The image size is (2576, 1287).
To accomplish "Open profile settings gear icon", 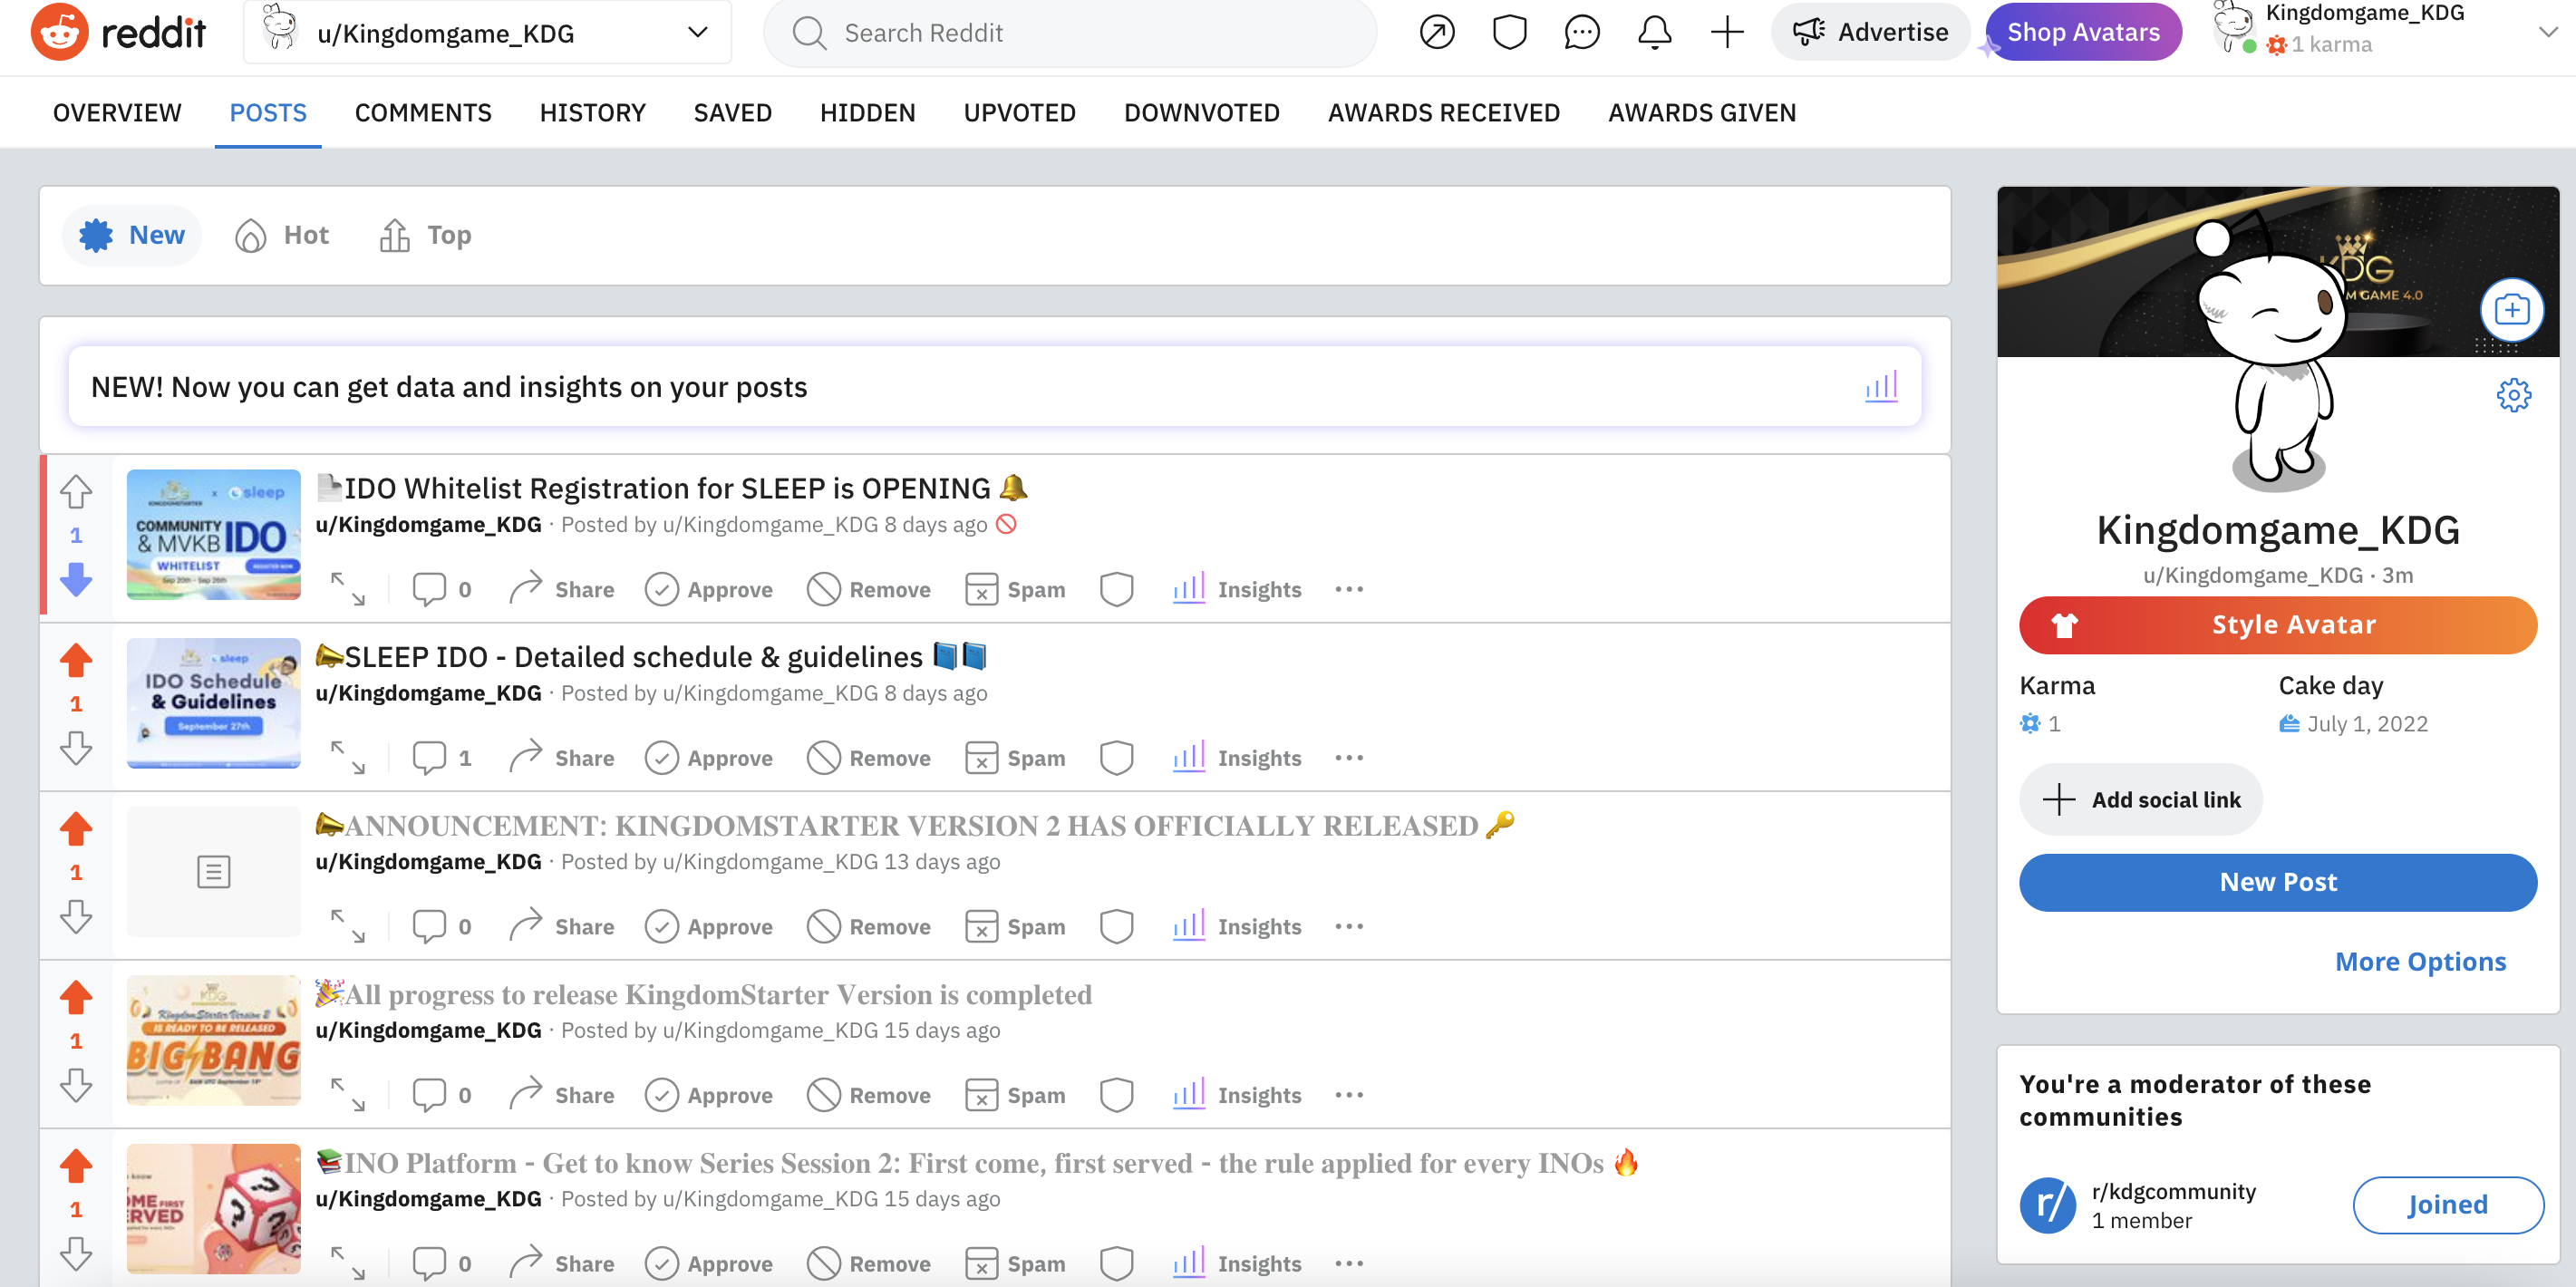I will coord(2513,394).
